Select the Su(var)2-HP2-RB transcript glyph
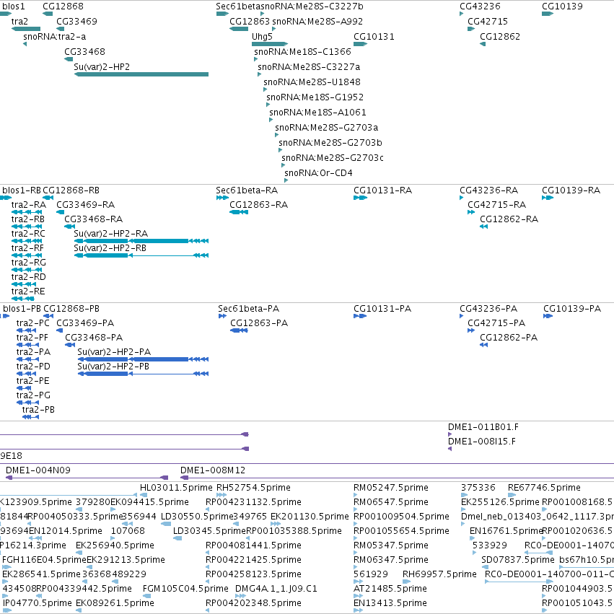The image size is (614, 614). coord(141,255)
